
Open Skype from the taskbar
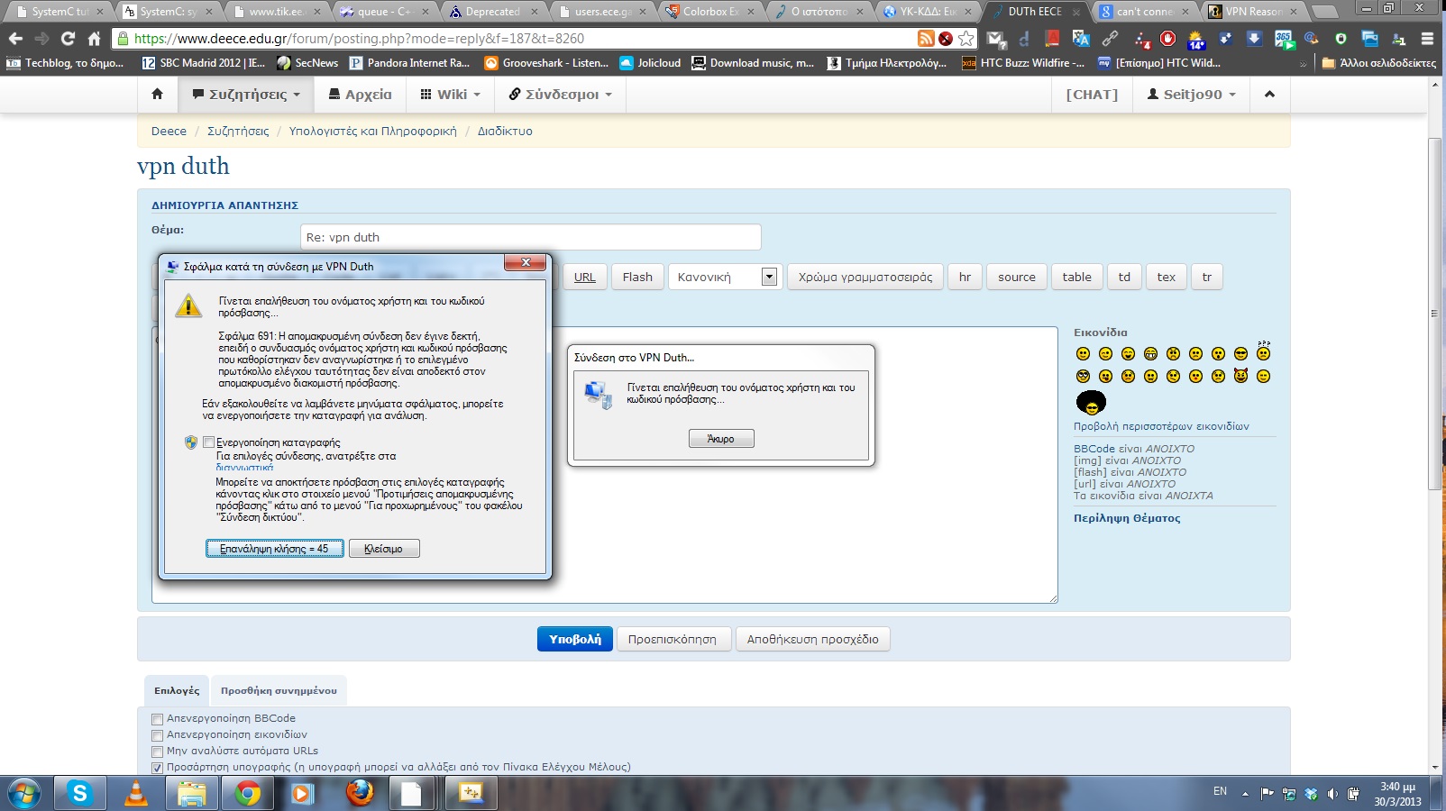(x=80, y=793)
